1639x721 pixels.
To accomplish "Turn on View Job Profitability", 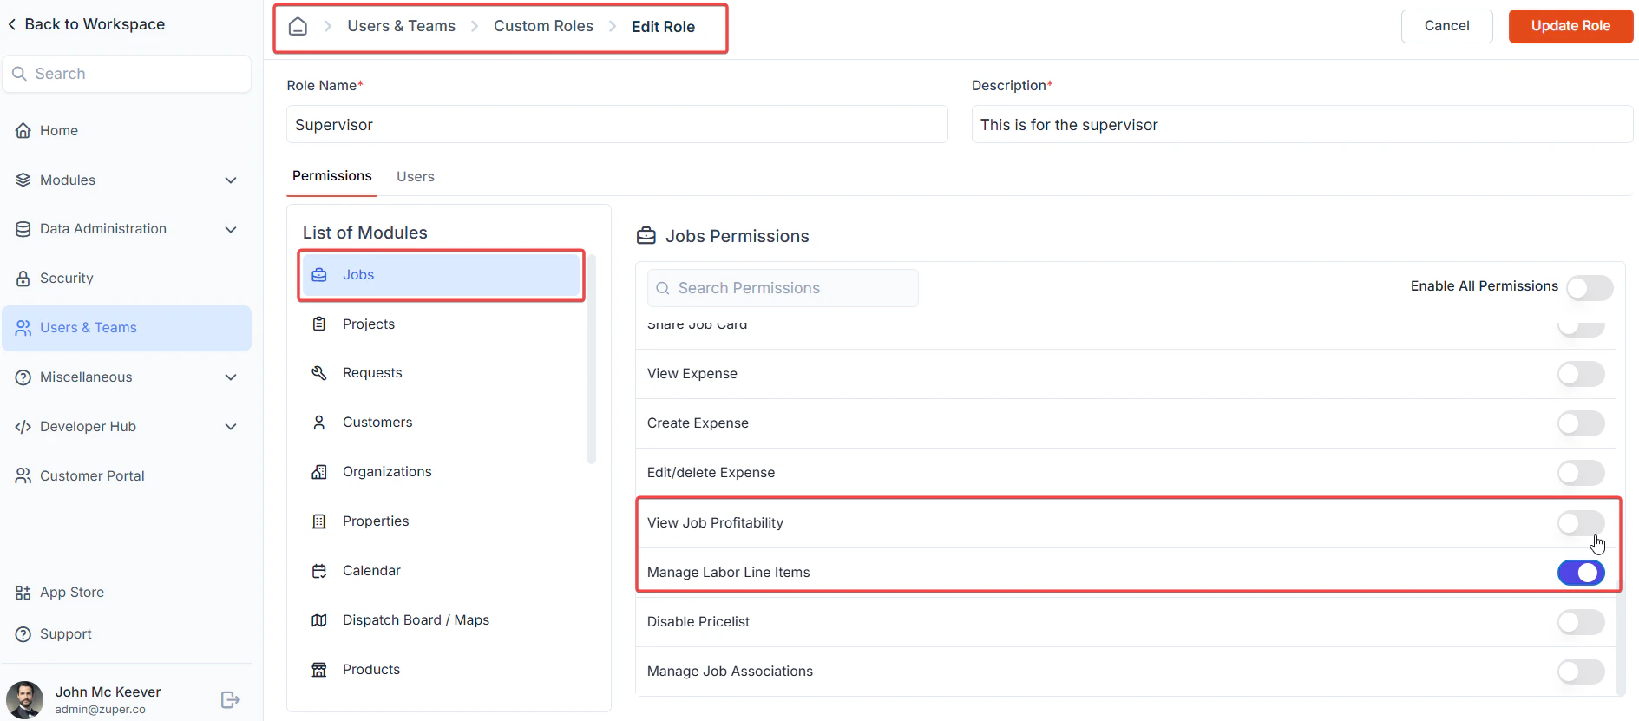I will pyautogui.click(x=1581, y=523).
